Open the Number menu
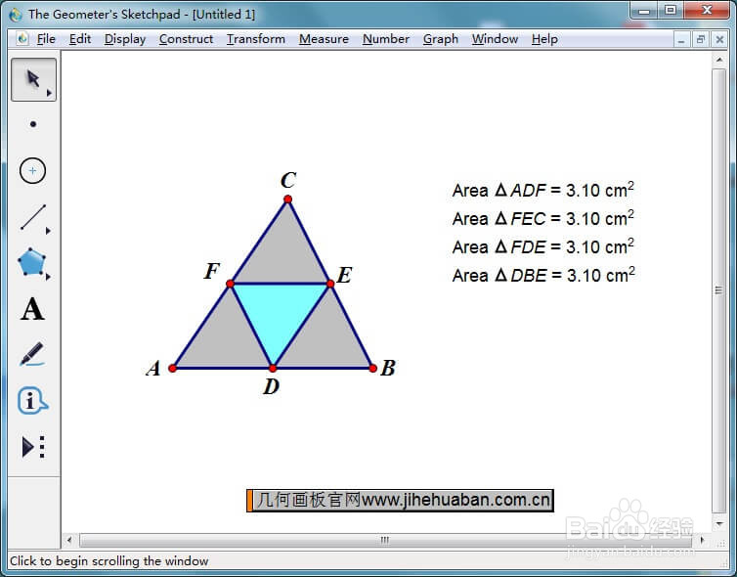The width and height of the screenshot is (737, 577). 386,39
